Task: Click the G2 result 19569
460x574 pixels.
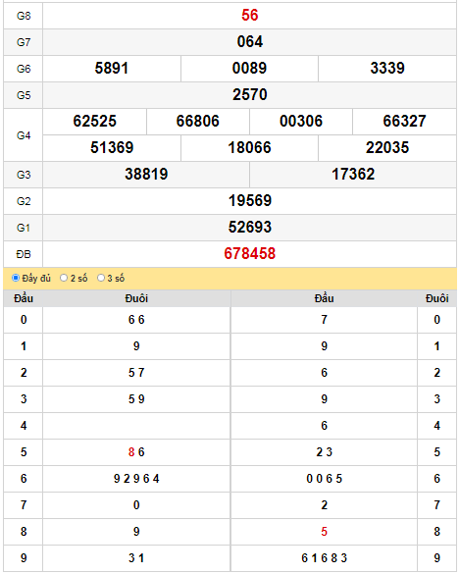Action: (249, 200)
